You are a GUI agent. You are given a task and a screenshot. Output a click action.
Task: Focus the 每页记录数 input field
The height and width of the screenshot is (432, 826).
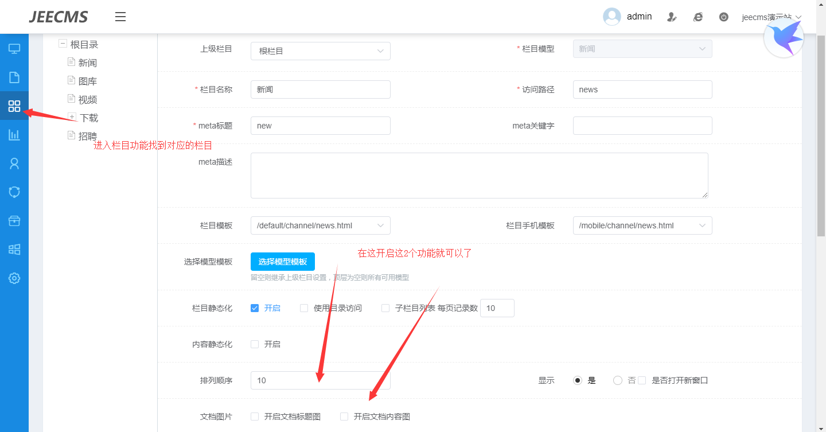(x=497, y=308)
